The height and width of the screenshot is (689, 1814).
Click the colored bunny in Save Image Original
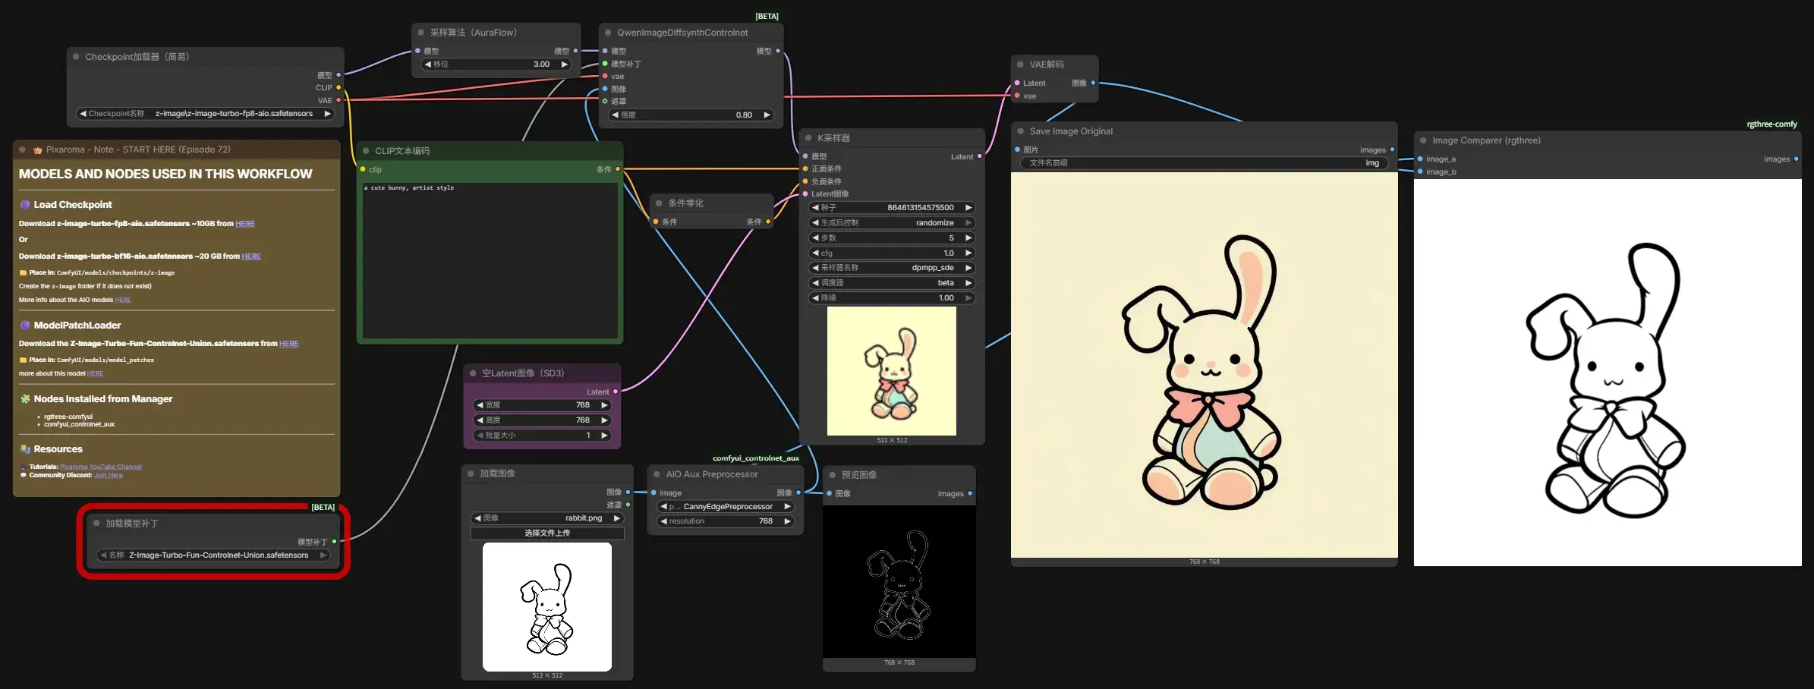[1205, 365]
